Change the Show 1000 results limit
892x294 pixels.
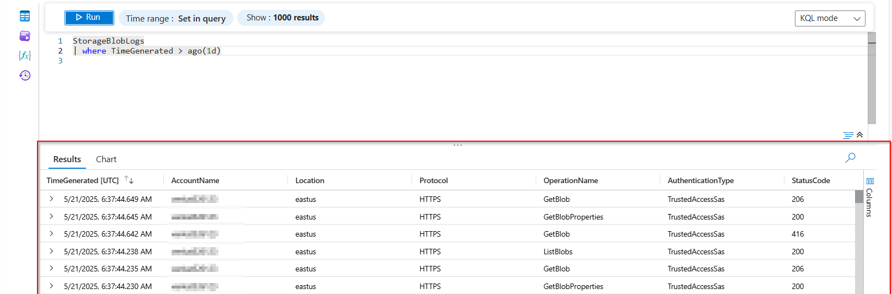[281, 18]
